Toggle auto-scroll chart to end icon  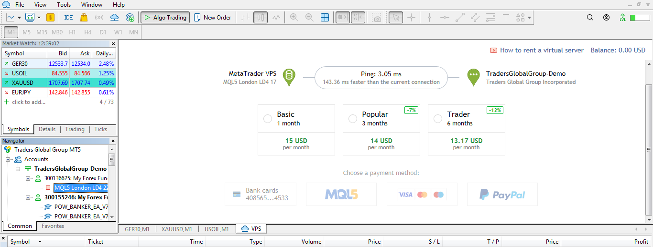(342, 18)
